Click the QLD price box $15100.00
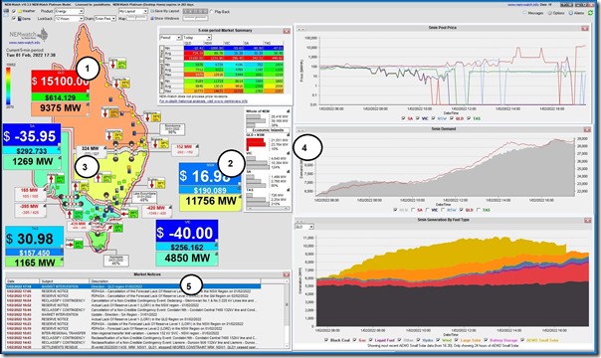The image size is (601, 358). pyautogui.click(x=60, y=82)
